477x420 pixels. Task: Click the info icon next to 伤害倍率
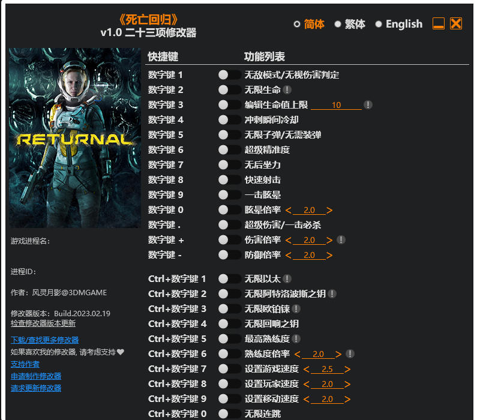(341, 239)
